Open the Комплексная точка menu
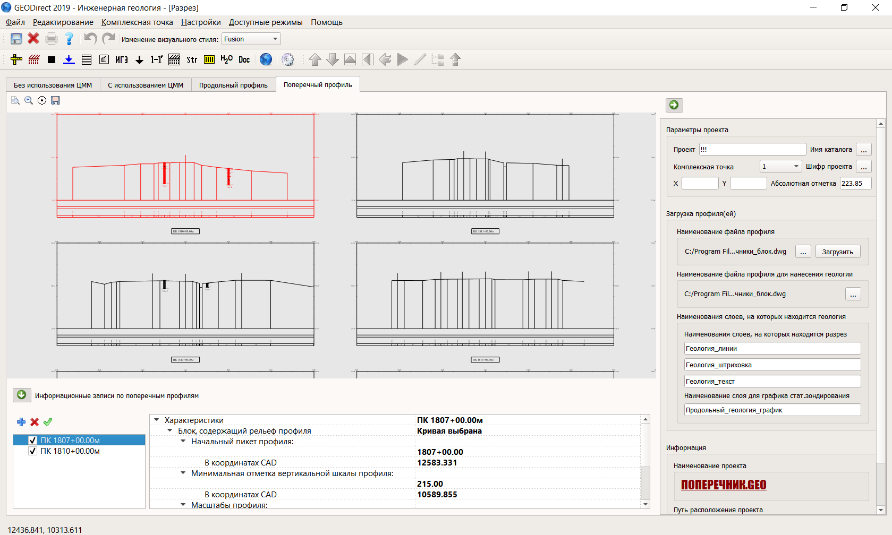Viewport: 892px width, 535px height. [x=137, y=22]
